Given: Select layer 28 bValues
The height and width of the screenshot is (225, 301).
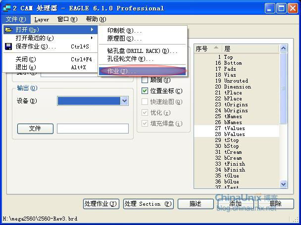Looking at the screenshot, I should pyautogui.click(x=237, y=135).
